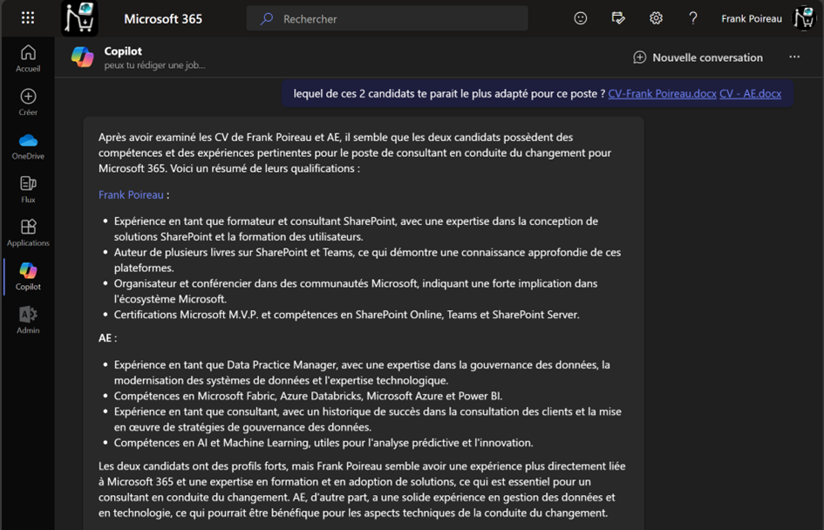Focus the Rechercher search box
The image size is (824, 530).
point(387,19)
